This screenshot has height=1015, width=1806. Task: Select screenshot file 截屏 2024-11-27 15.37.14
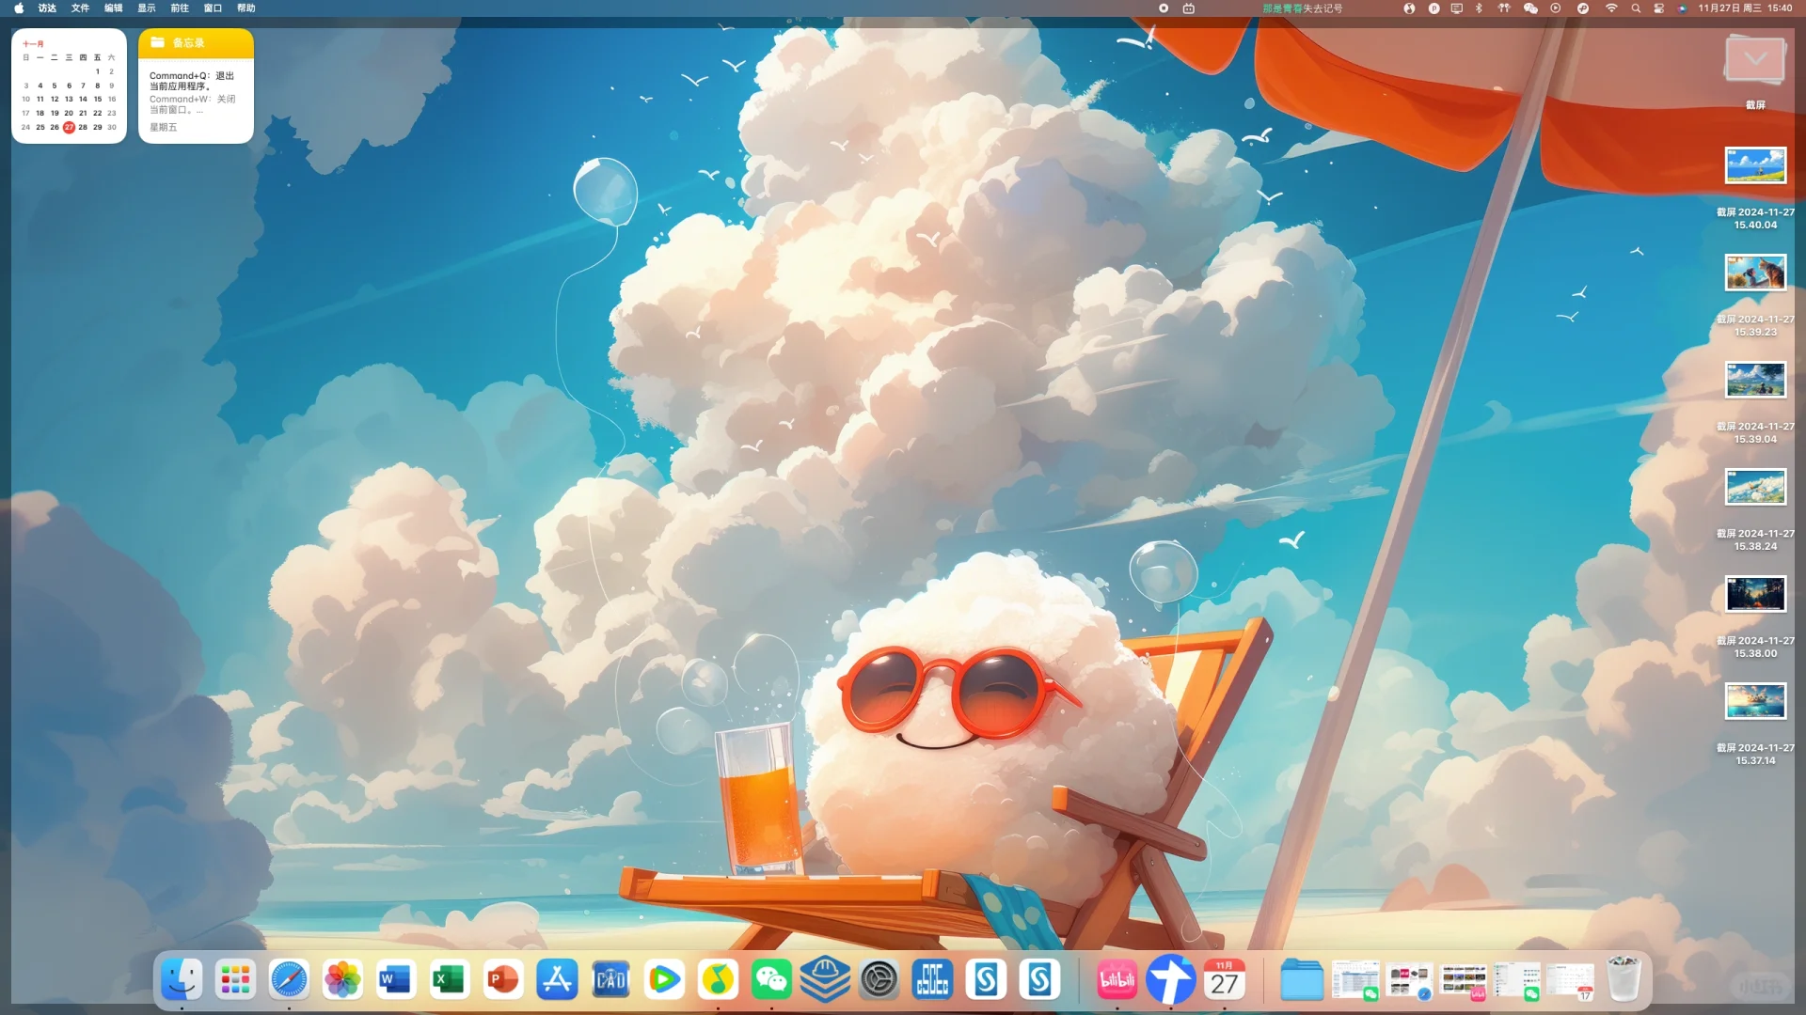[x=1755, y=702]
